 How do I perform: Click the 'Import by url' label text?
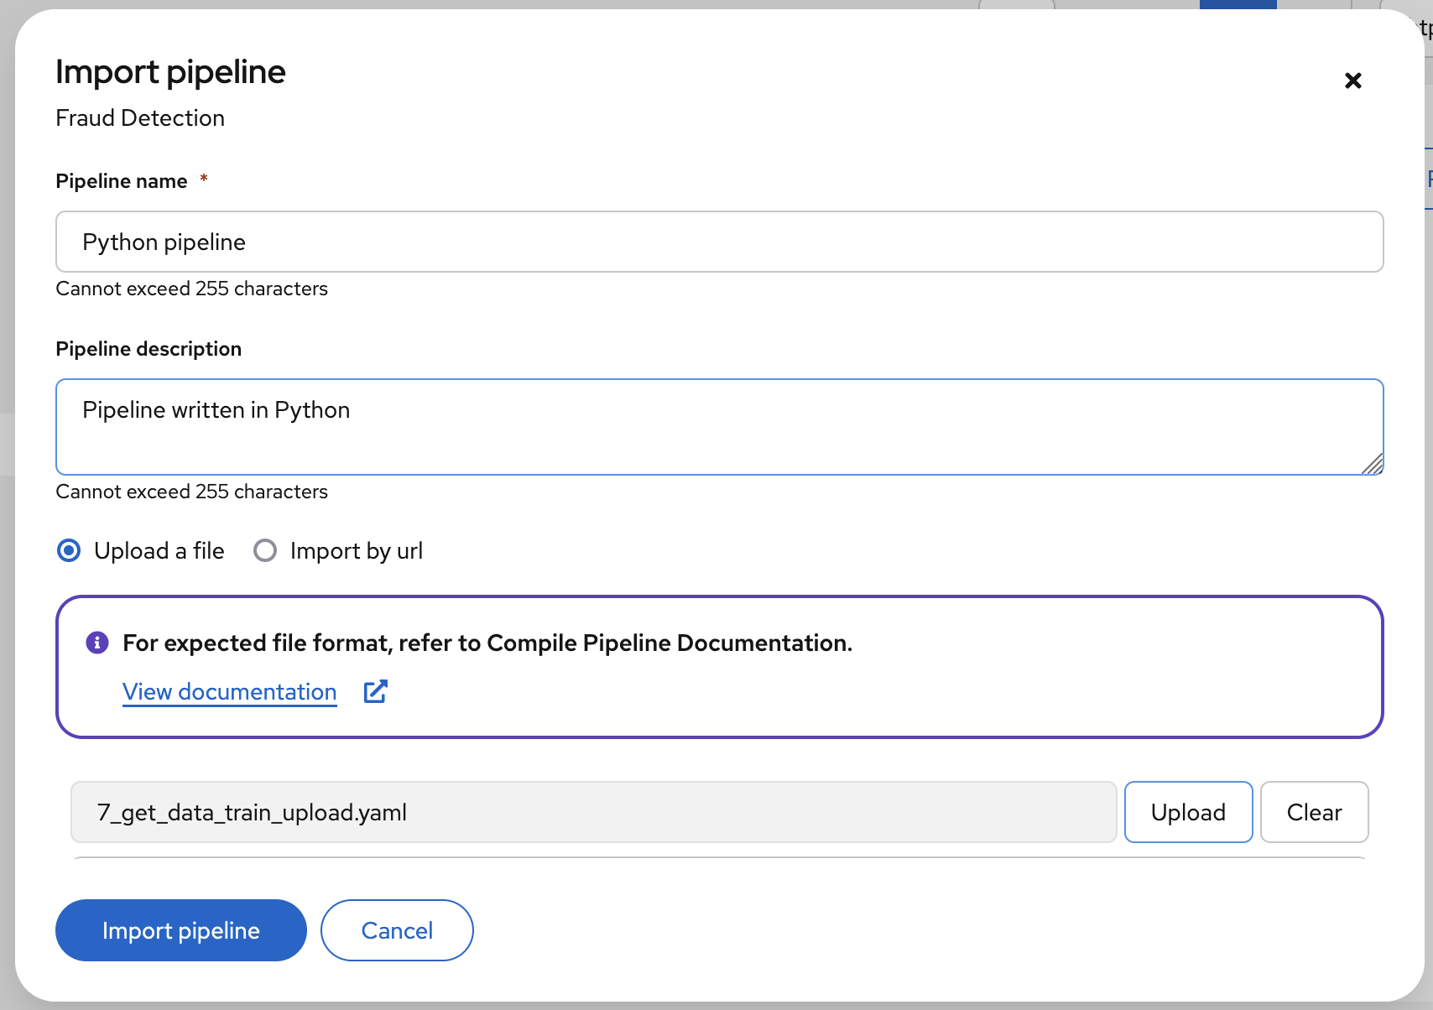pyautogui.click(x=356, y=551)
